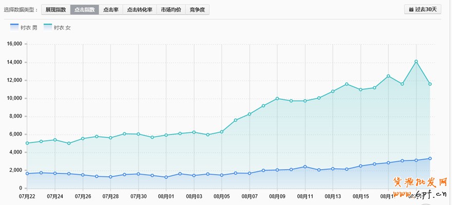452x205 pixels.
Task: Click the 衬衣 女 data point at 08月07
Action: pyautogui.click(x=249, y=114)
